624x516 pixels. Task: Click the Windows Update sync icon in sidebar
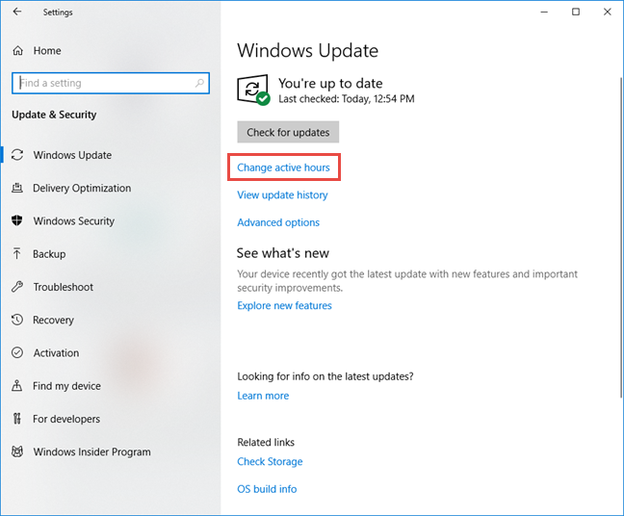17,155
